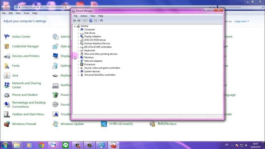The width and height of the screenshot is (265, 149).
Task: Expand the System devices node arrow
Action: click(x=78, y=72)
